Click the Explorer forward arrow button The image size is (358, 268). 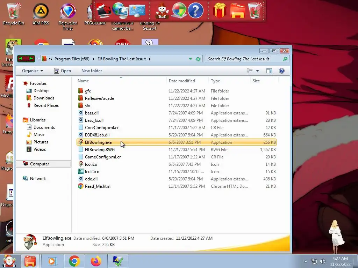[31, 59]
